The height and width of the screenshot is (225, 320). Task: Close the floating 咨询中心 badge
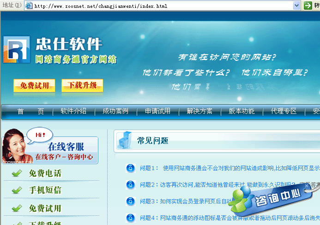click(x=306, y=186)
